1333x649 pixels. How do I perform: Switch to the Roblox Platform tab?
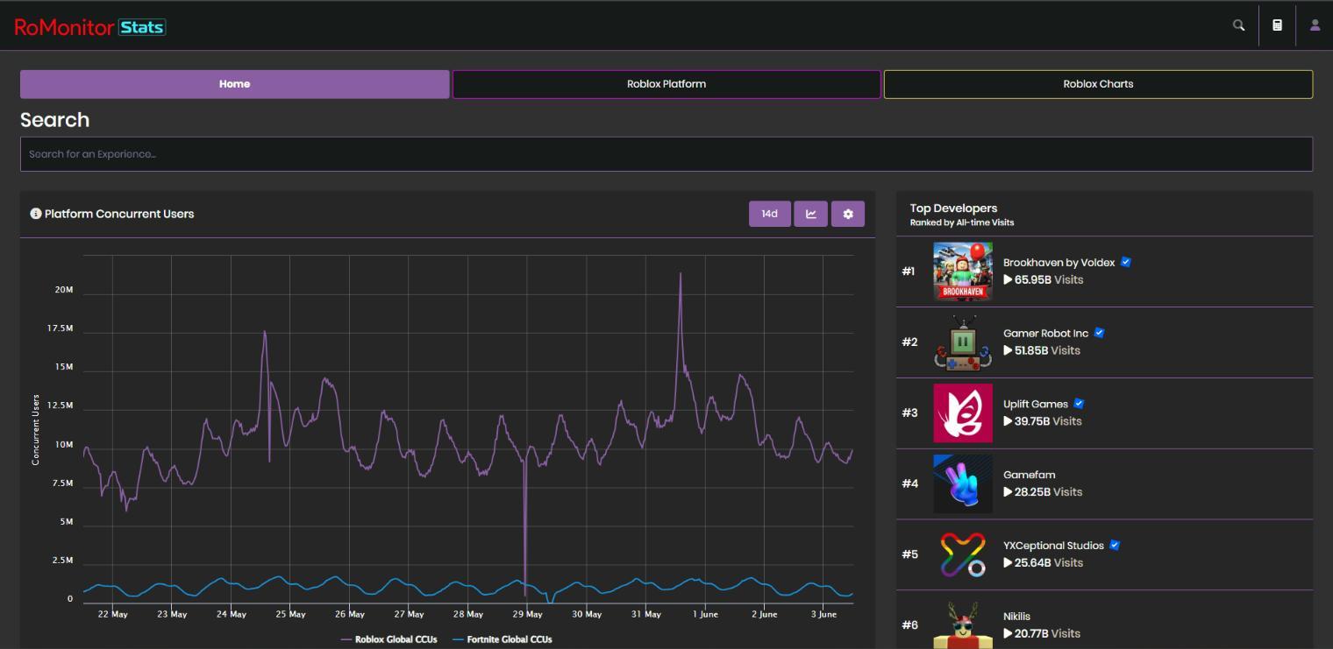coord(666,84)
